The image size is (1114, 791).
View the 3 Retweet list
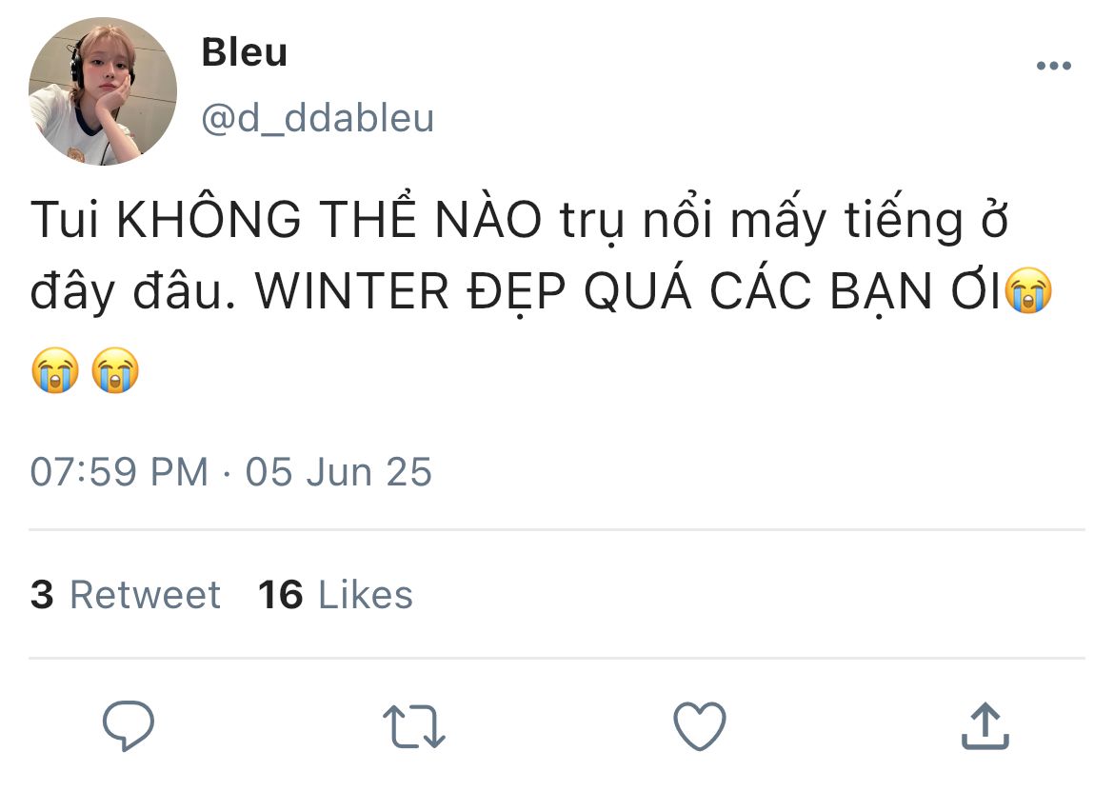(x=126, y=594)
